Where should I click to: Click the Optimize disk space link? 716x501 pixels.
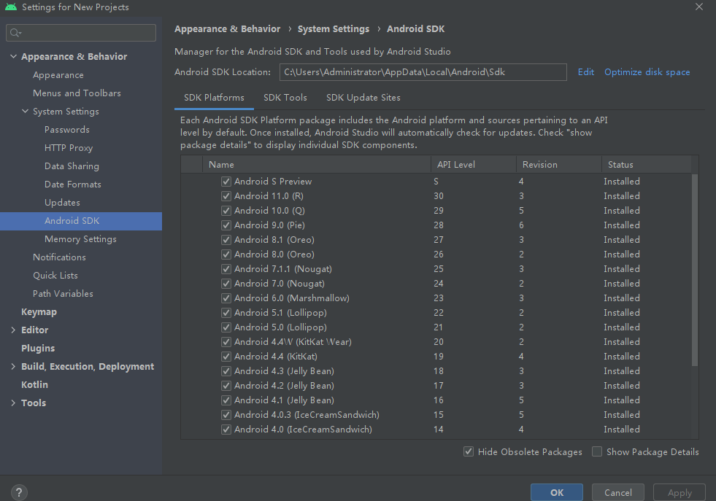click(647, 71)
